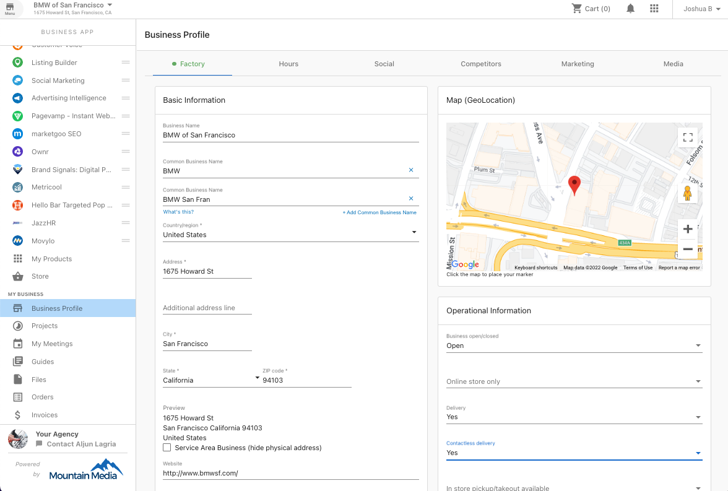
Task: Open Keyboard shortcuts on the map
Action: 536,267
